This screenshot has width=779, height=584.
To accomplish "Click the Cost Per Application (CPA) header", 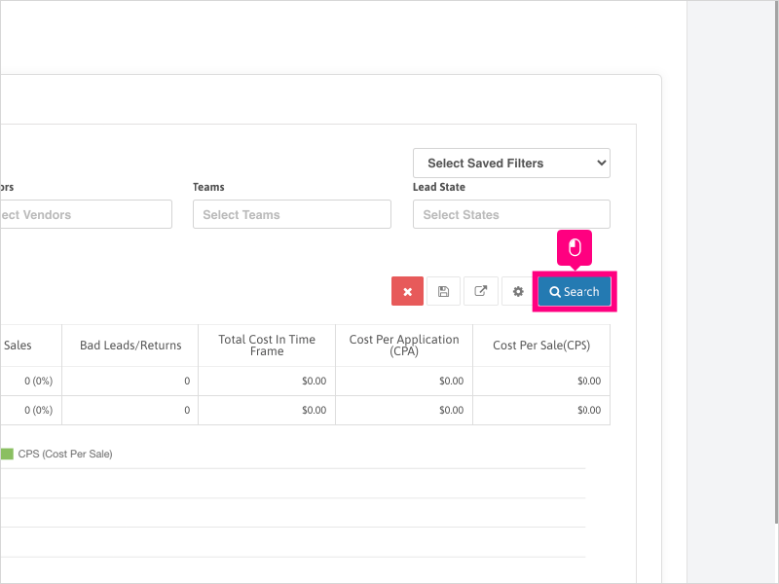I will 404,346.
